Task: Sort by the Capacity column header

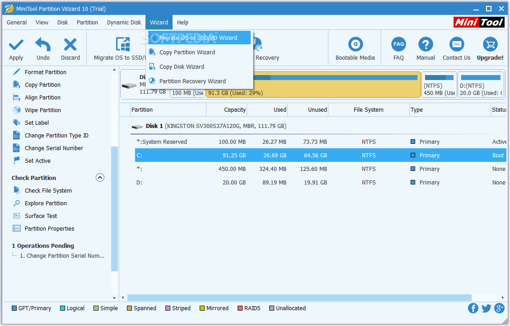Action: (226, 110)
